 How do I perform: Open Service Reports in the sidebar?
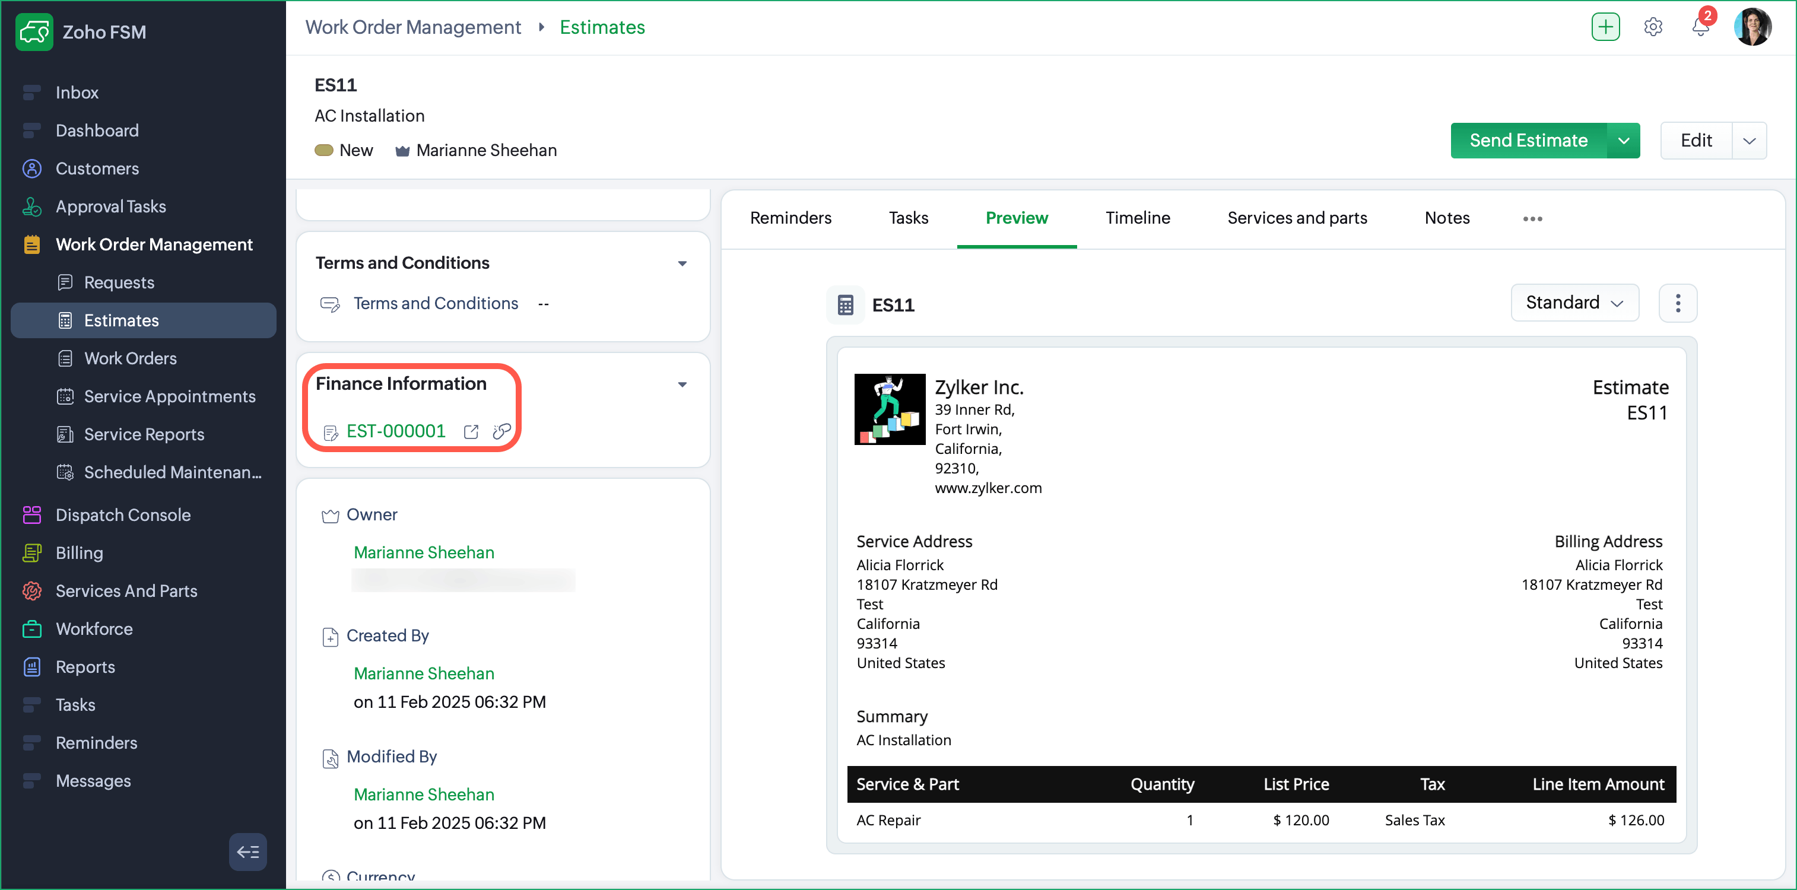tap(144, 434)
